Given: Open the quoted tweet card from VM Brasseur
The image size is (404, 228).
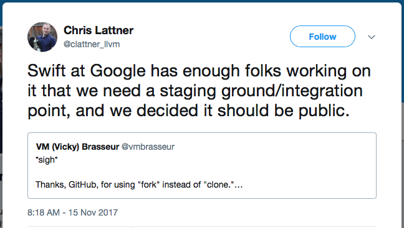Looking at the screenshot, I should 202,166.
